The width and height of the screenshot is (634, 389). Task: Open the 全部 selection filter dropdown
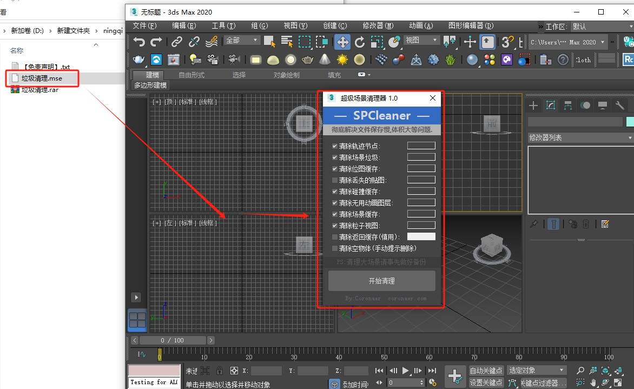242,41
